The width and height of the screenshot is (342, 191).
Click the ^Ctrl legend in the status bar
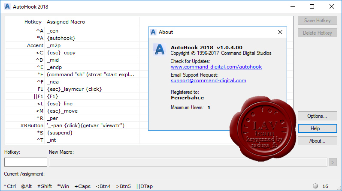[x=9, y=186]
